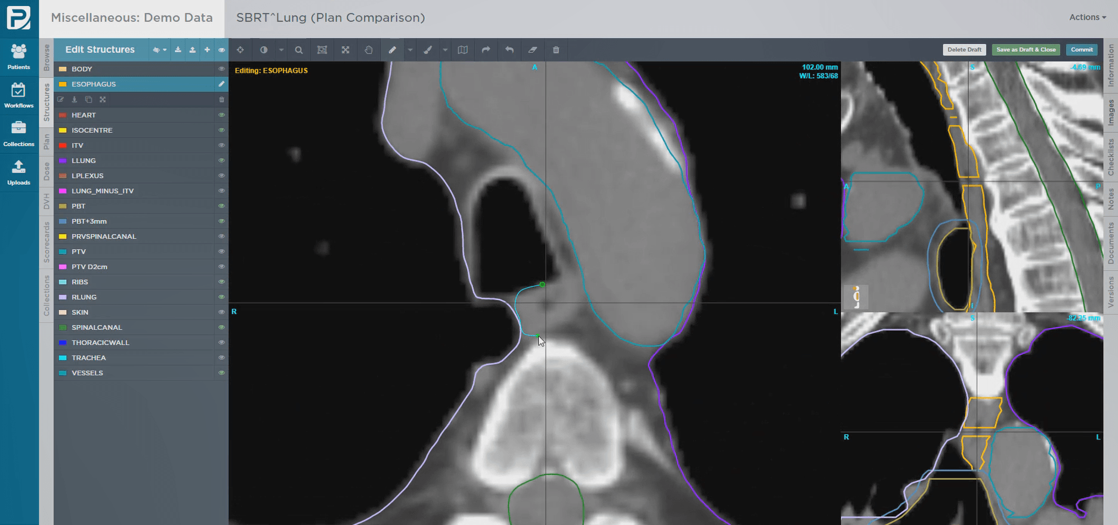Screen dimensions: 1118x525
Task: Click the map/interpolate slices icon
Action: 462,50
